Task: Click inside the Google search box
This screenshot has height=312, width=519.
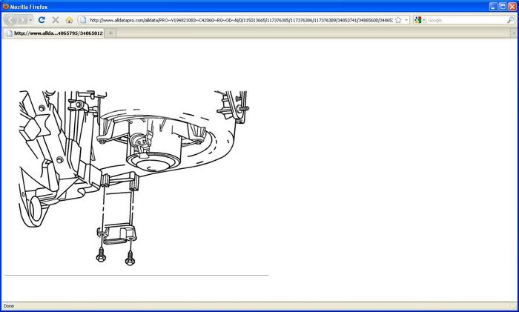Action: pos(466,20)
